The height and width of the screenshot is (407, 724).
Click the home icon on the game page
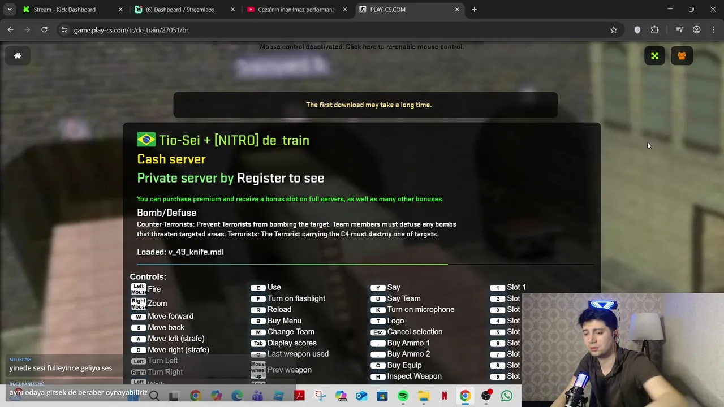click(18, 55)
